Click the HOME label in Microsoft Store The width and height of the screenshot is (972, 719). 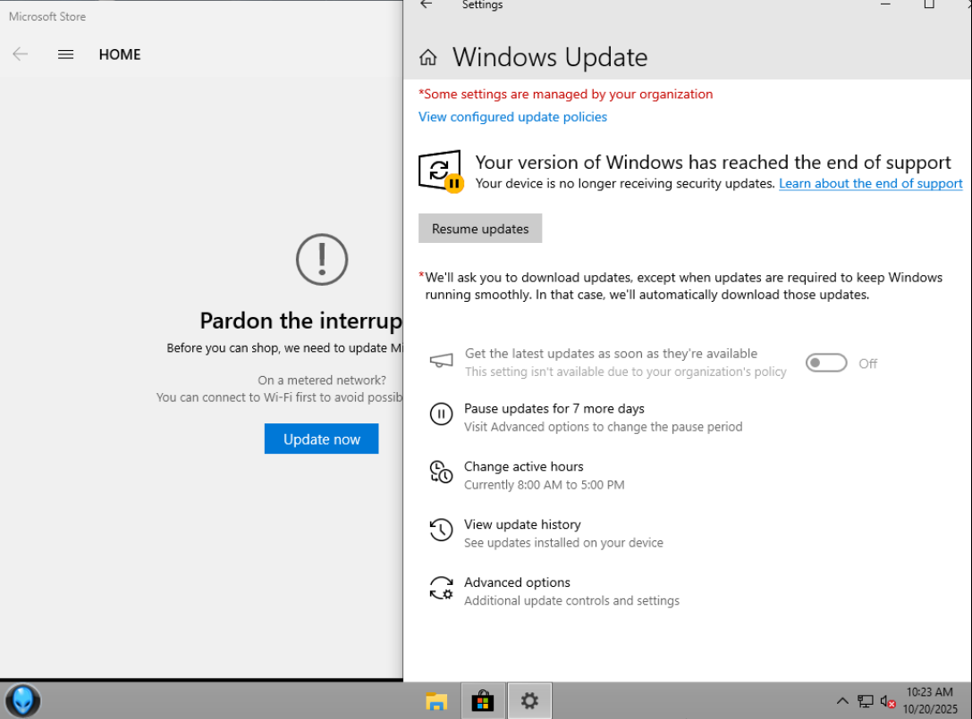coord(120,54)
